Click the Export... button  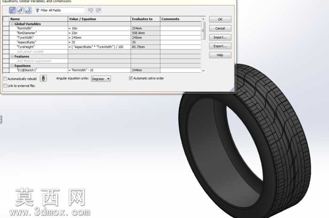pos(220,46)
